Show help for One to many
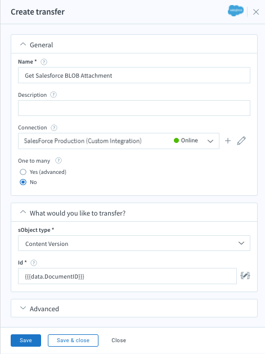 tap(59, 160)
